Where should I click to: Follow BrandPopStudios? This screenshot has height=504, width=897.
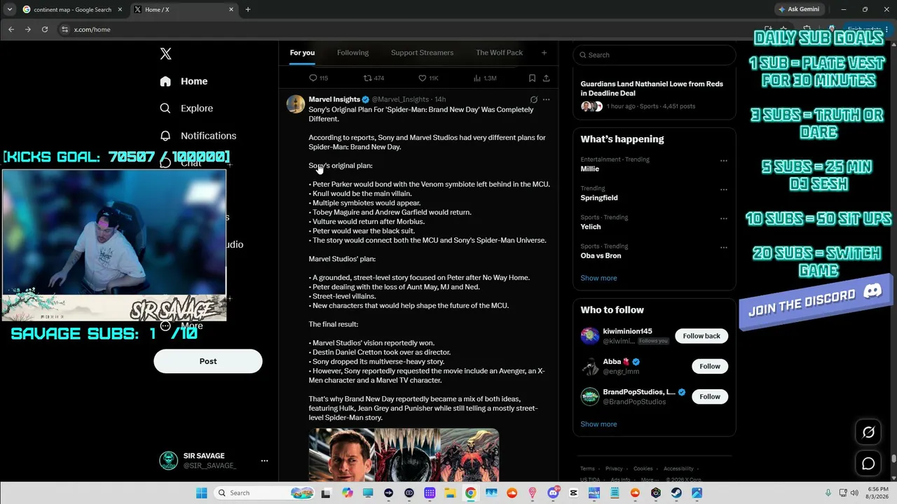click(x=710, y=396)
